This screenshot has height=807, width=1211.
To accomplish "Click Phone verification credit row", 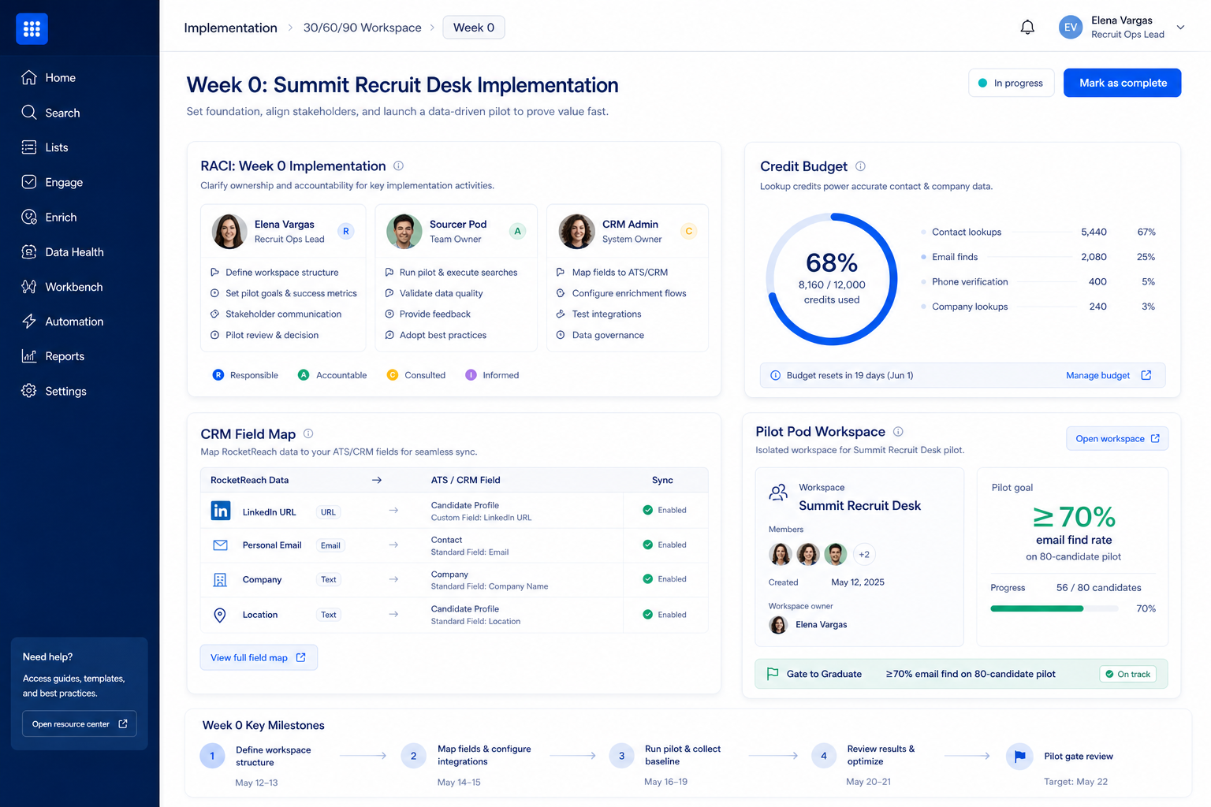I will tap(1038, 282).
